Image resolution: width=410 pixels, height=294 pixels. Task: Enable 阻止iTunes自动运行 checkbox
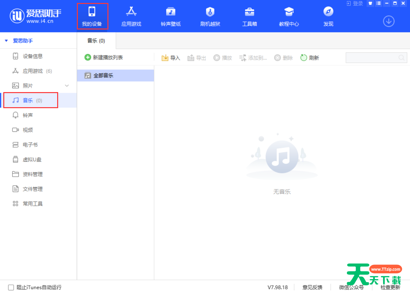tap(11, 287)
